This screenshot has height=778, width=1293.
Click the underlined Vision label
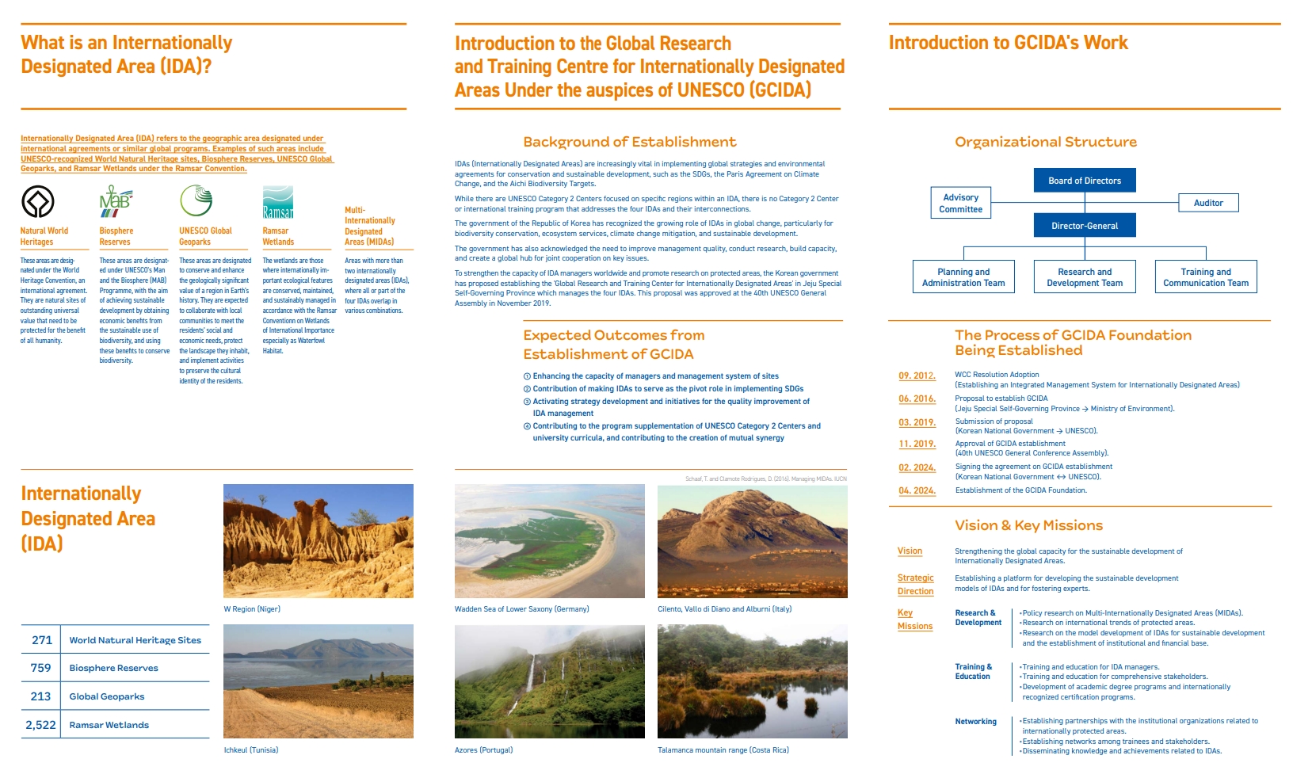click(910, 551)
